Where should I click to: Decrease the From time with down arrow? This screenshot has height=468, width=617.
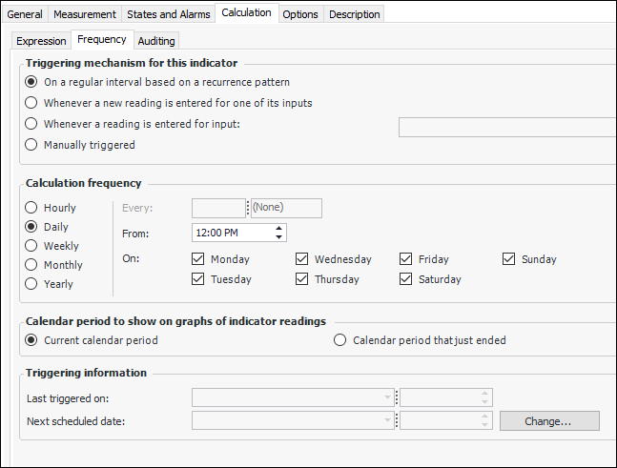[x=278, y=237]
